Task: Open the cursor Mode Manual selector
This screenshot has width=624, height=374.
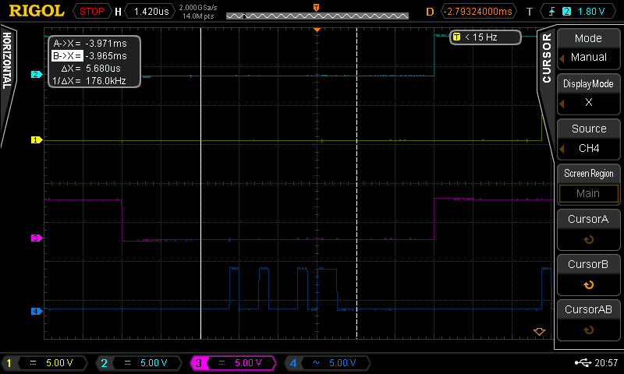Action: click(588, 48)
